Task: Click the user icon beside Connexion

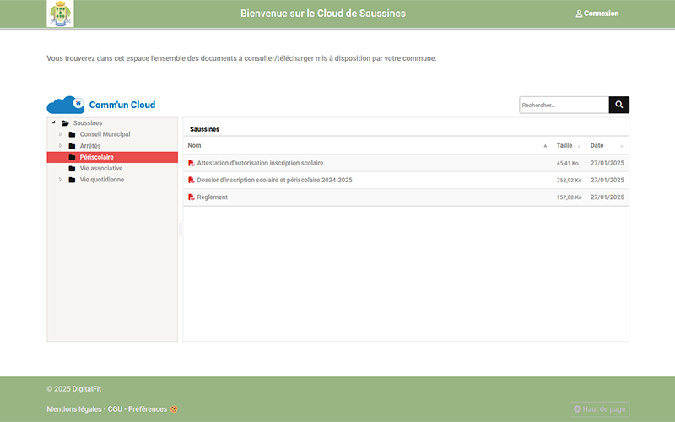Action: click(x=579, y=14)
